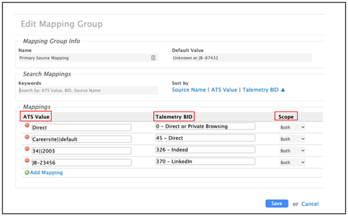Open Scope dropdown for Careersite||default row
Viewport: 348px width, 216px height.
[292, 139]
